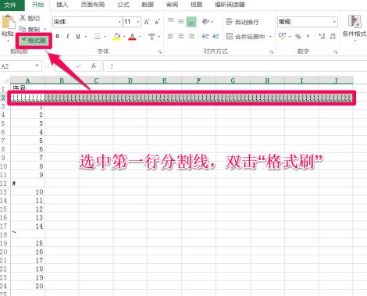Click Merge and Center (合并后居中)
Image resolution: width=367 pixels, height=296 pixels.
(x=246, y=36)
